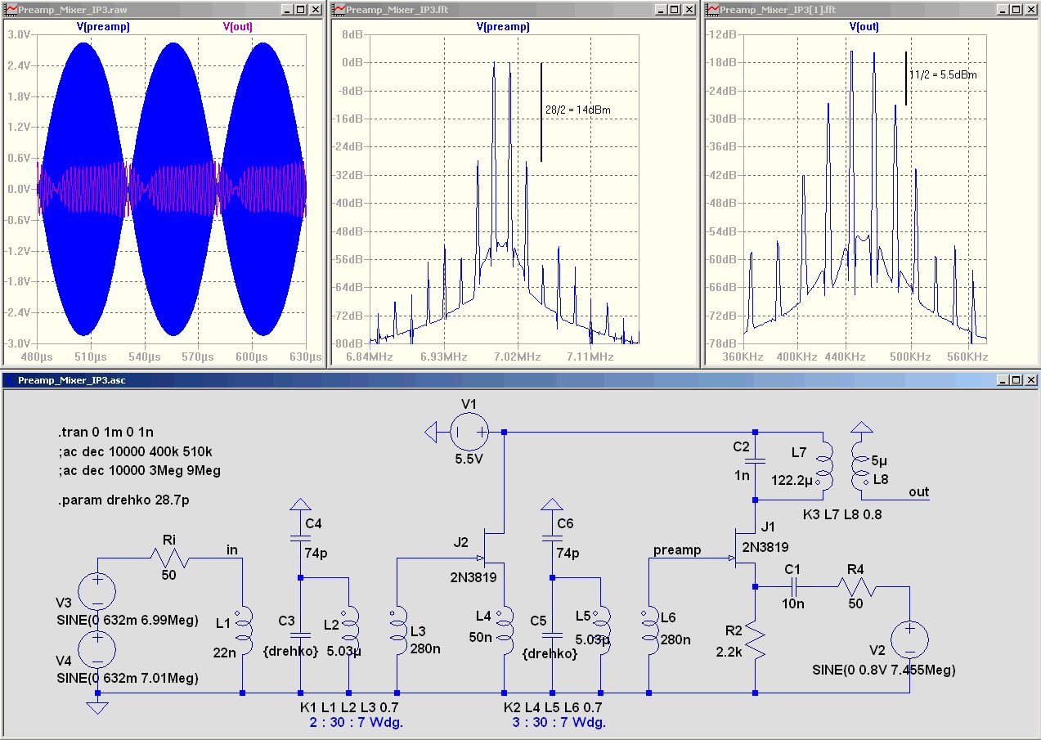Close the Preamp_Mixer_IP3[1].fft window
Viewport: 1041px width, 740px height.
(1030, 10)
